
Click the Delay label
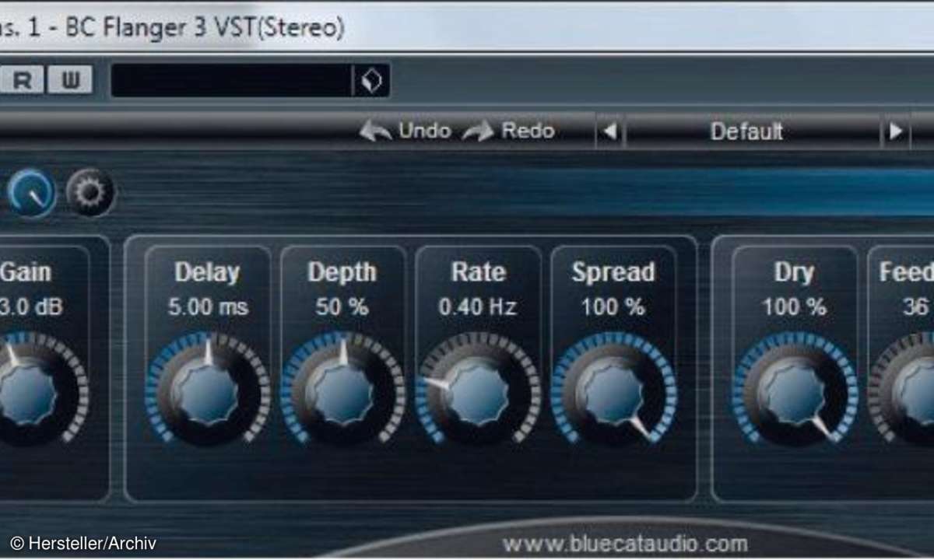tap(207, 272)
